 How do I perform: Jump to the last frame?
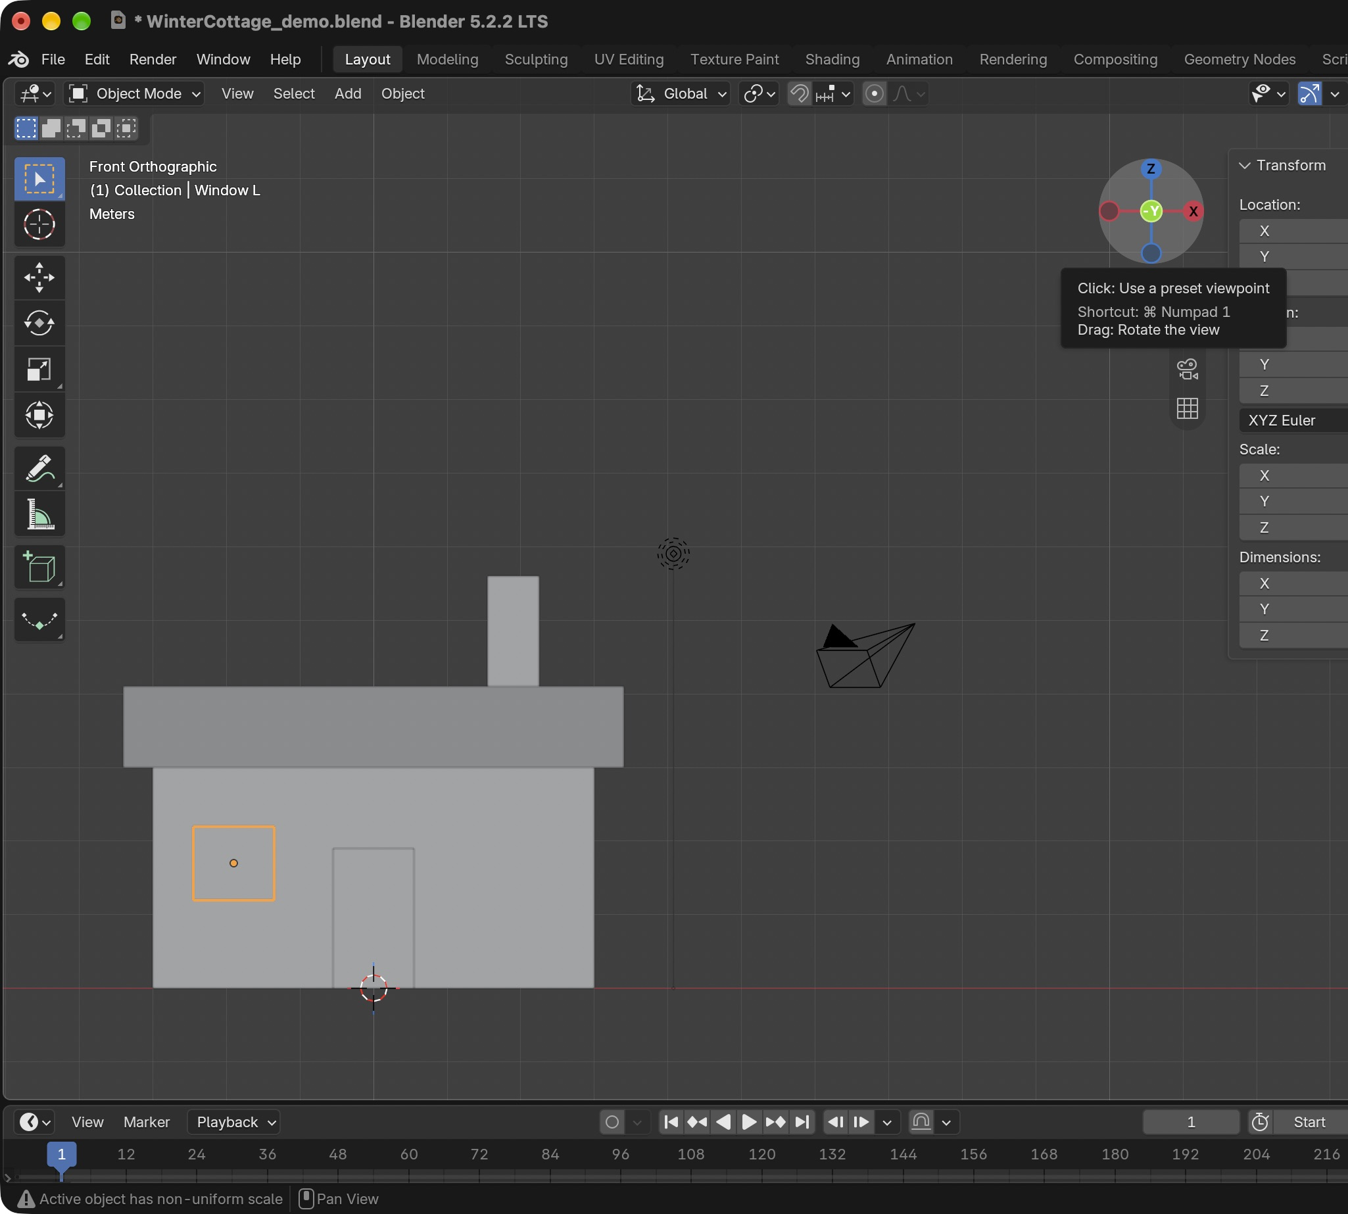click(x=802, y=1122)
